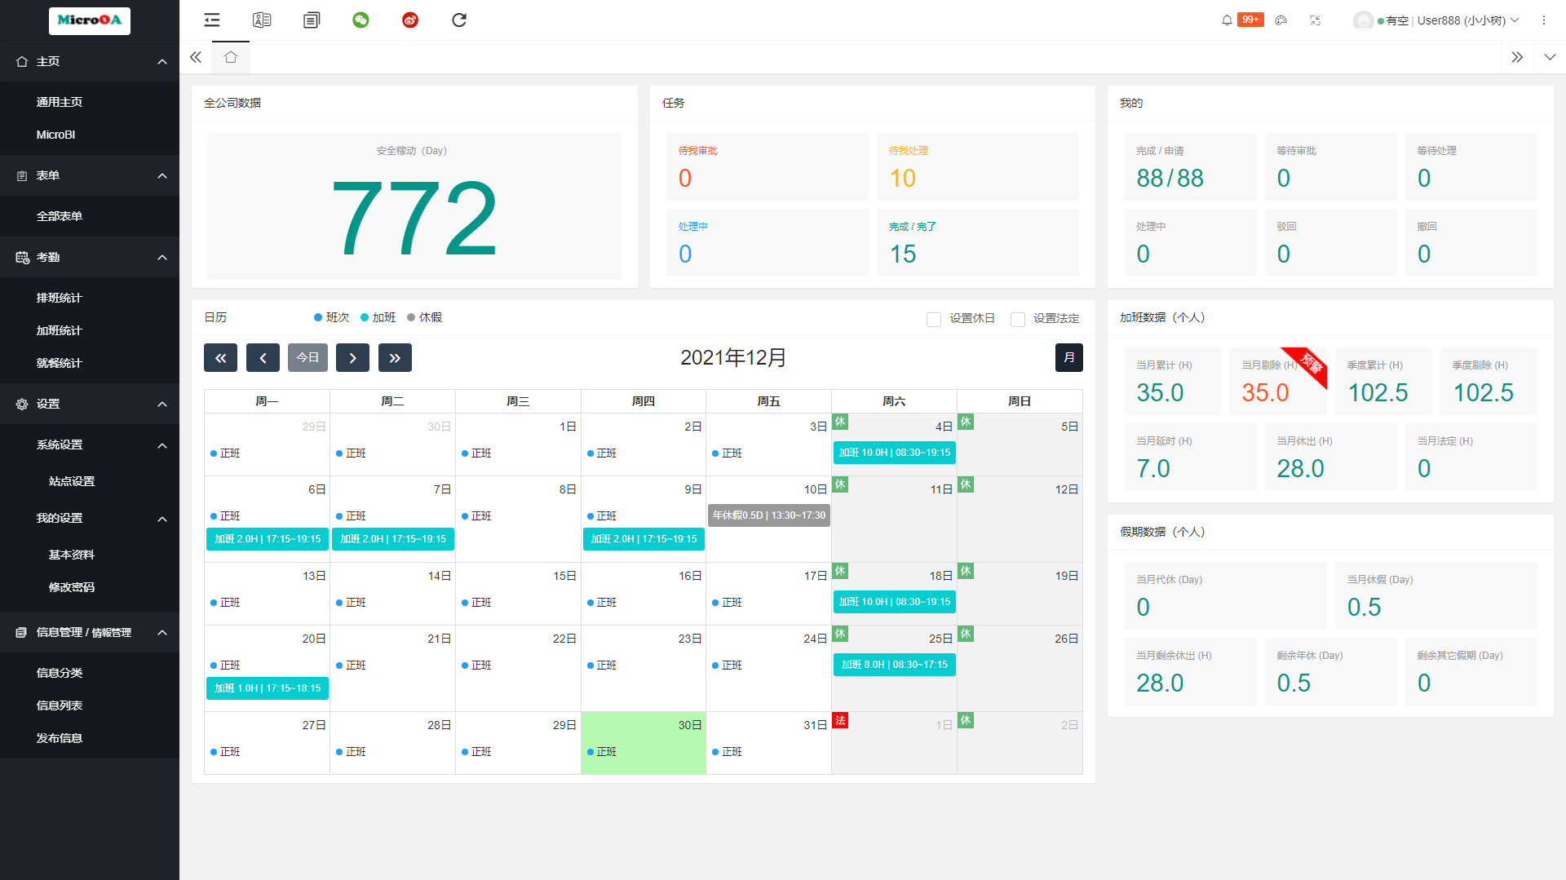Open WeChat sharing via green icon

point(361,20)
